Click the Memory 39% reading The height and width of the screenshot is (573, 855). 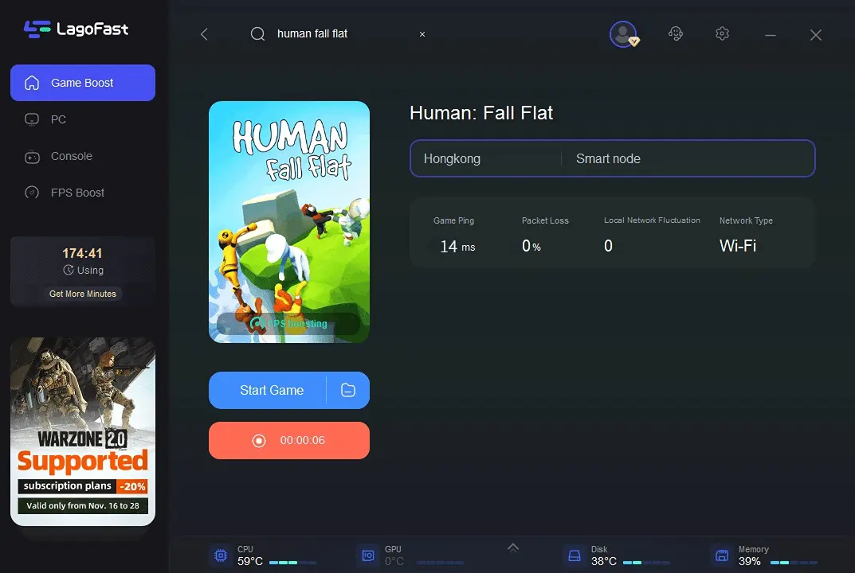pyautogui.click(x=750, y=562)
